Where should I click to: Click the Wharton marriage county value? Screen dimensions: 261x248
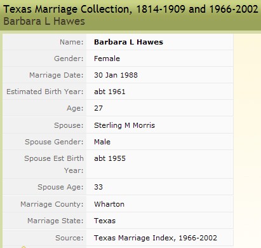pyautogui.click(x=109, y=204)
